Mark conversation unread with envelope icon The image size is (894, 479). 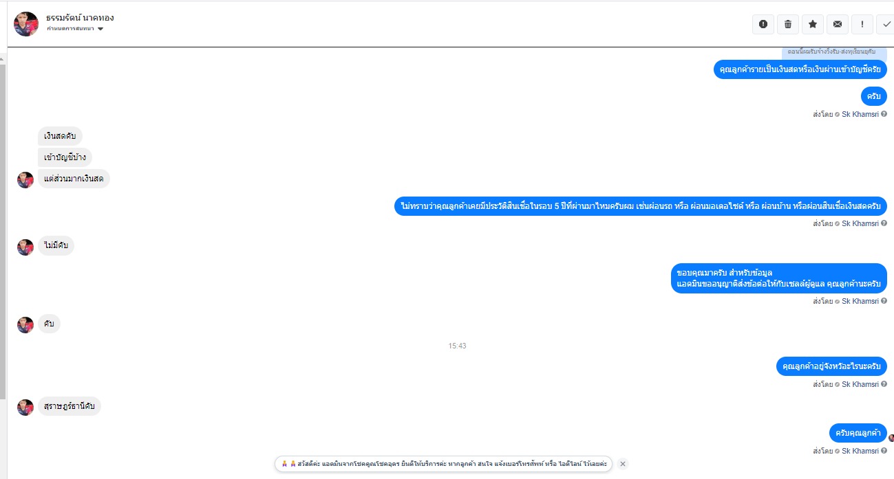(838, 24)
